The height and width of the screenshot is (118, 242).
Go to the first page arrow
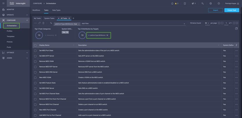(219, 23)
